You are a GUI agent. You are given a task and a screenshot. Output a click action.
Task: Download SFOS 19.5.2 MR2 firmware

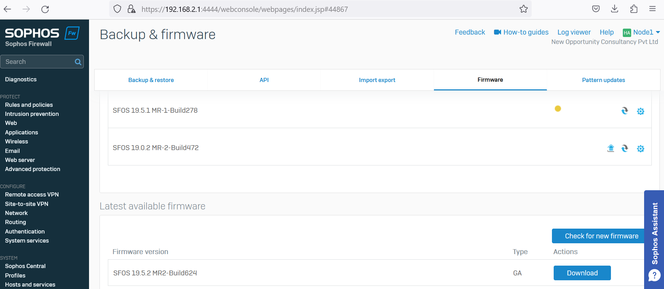point(582,273)
